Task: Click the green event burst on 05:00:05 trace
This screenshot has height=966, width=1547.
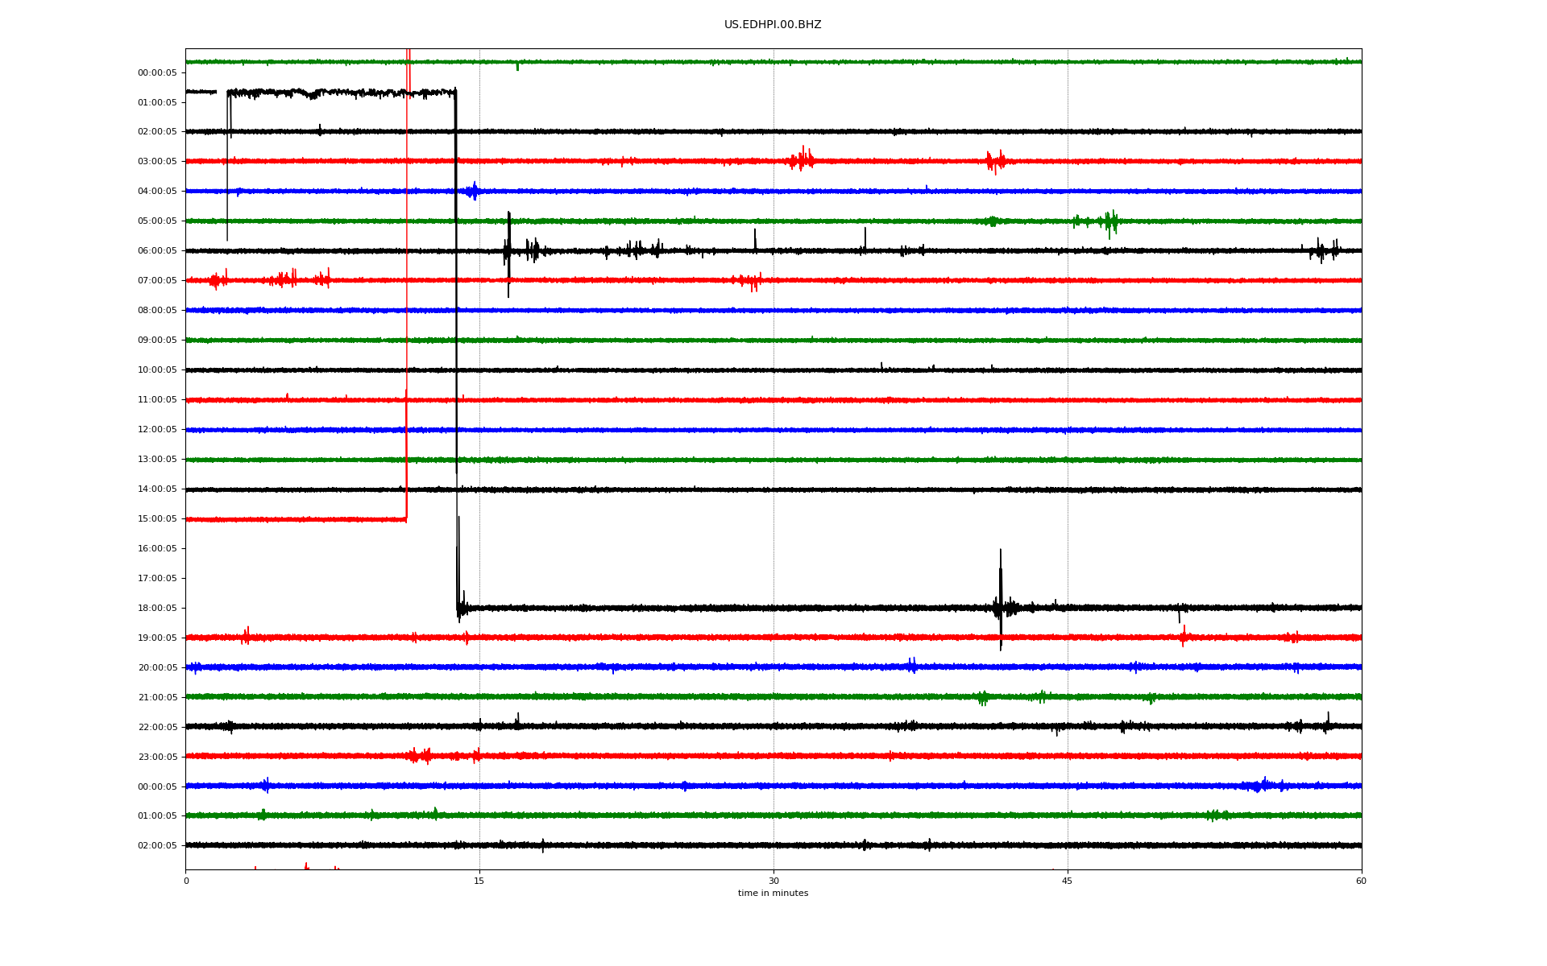Action: (x=1109, y=221)
